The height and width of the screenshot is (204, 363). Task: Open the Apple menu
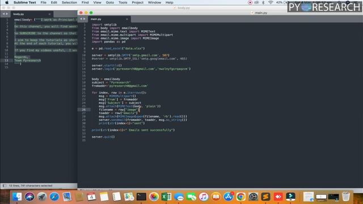pos(7,2)
